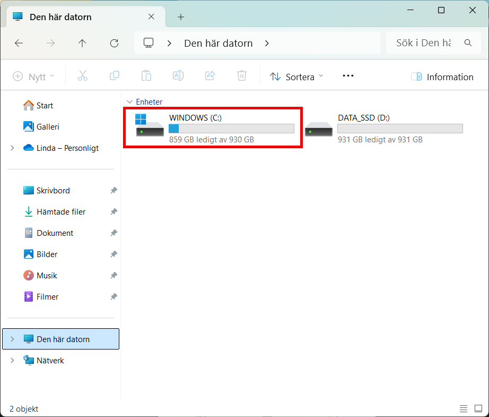This screenshot has width=489, height=417.
Task: Click 'Den här datorn' breadcrumb in address bar
Action: [x=219, y=43]
